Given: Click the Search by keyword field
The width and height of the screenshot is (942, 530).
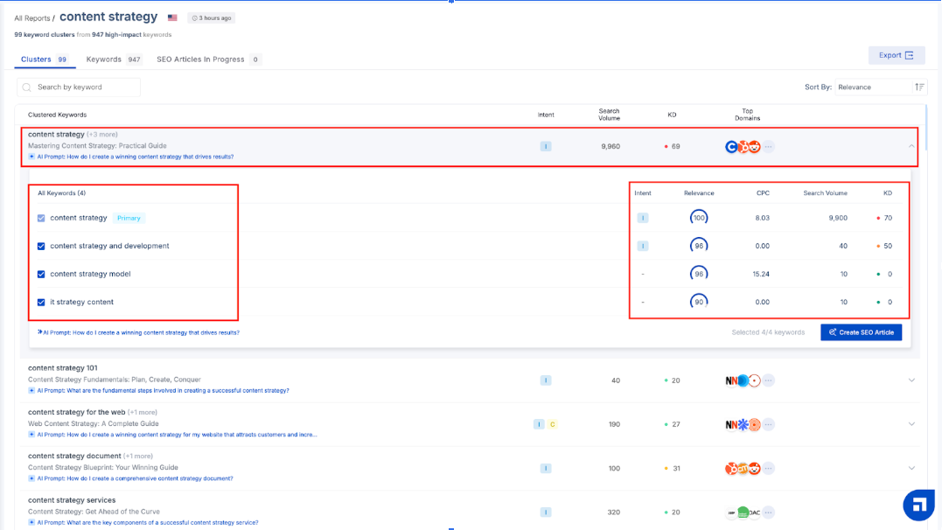Looking at the screenshot, I should (x=86, y=87).
